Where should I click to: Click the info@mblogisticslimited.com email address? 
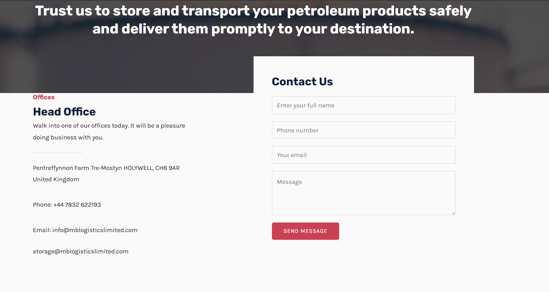click(95, 230)
